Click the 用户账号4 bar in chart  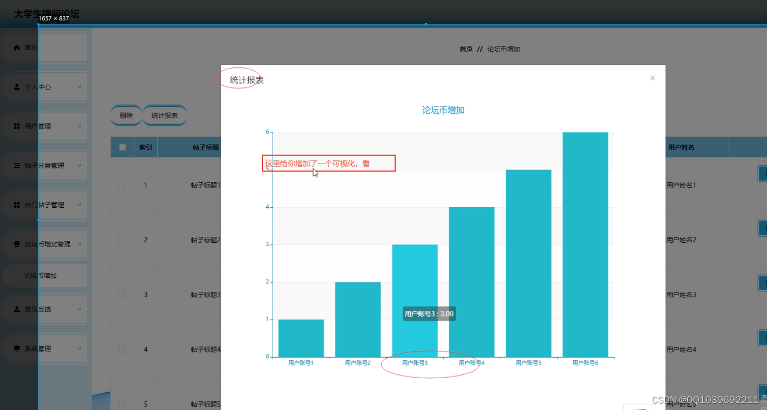pyautogui.click(x=472, y=282)
